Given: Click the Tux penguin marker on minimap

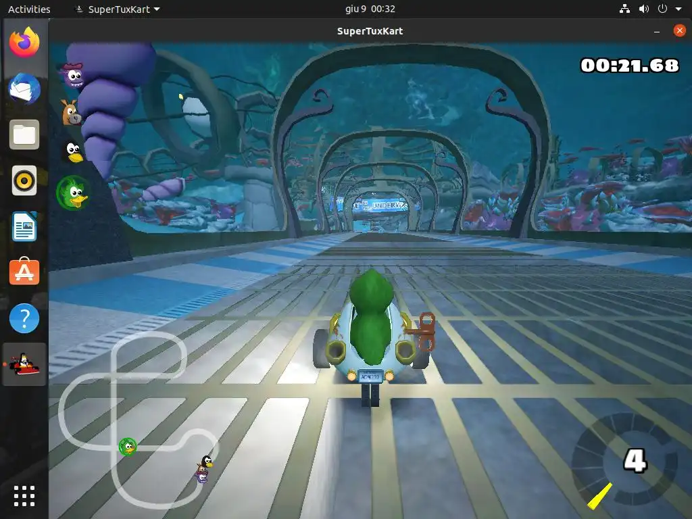Looking at the screenshot, I should [x=206, y=462].
